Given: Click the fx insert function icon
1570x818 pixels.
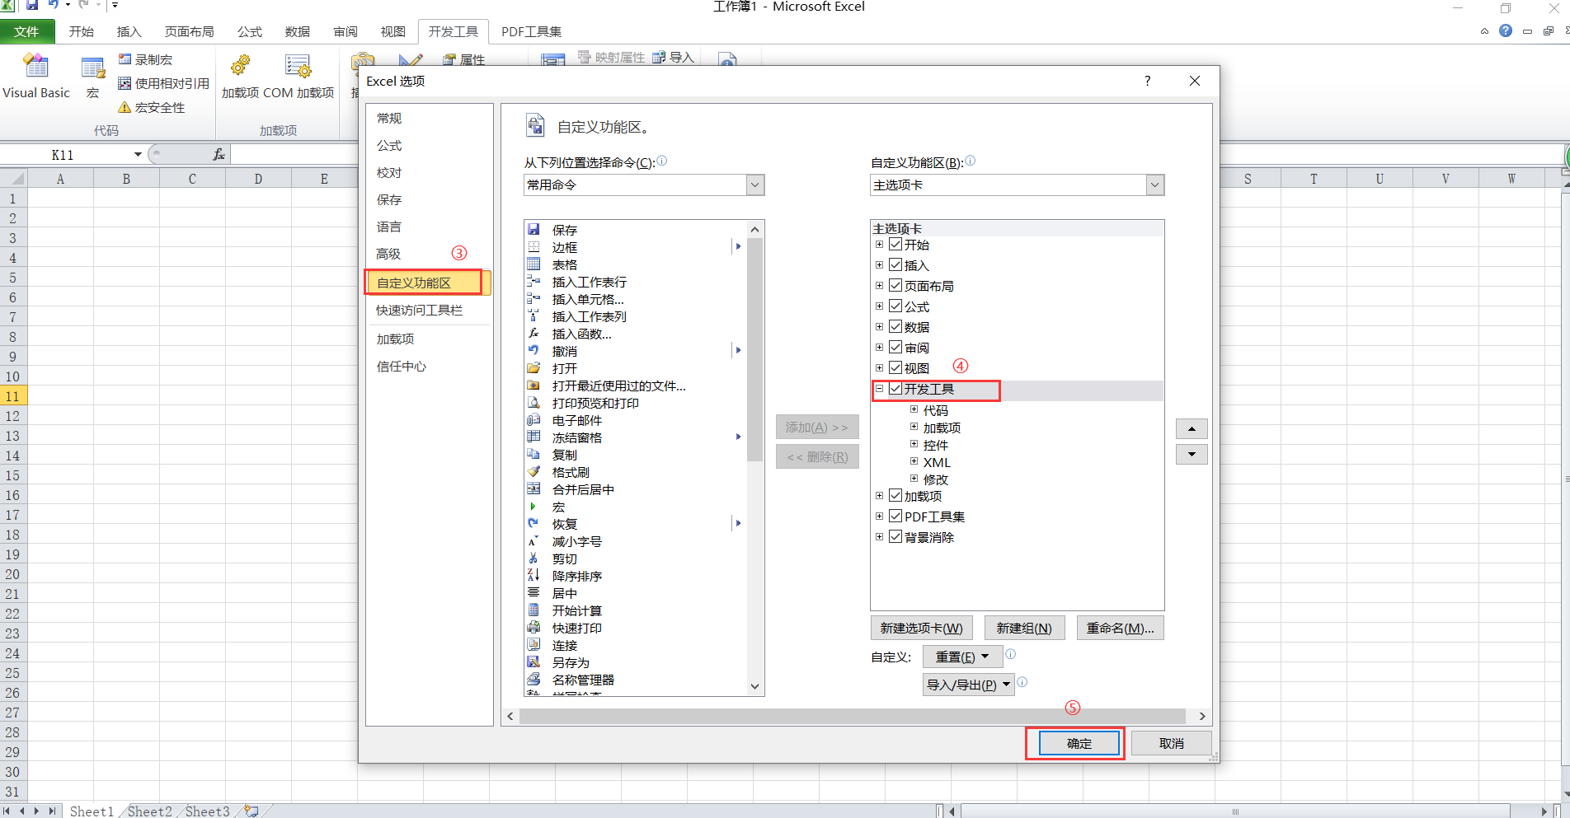Looking at the screenshot, I should (x=219, y=154).
